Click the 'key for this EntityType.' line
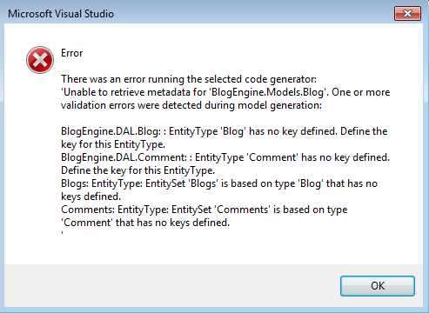The height and width of the screenshot is (313, 429). coord(113,144)
